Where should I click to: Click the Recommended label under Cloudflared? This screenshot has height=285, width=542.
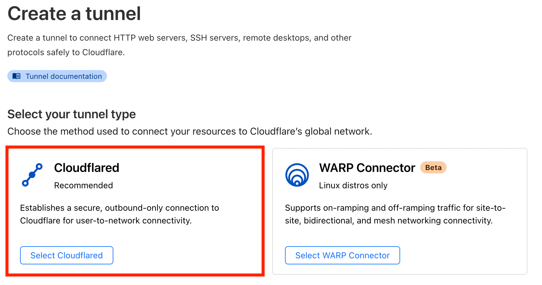(83, 186)
